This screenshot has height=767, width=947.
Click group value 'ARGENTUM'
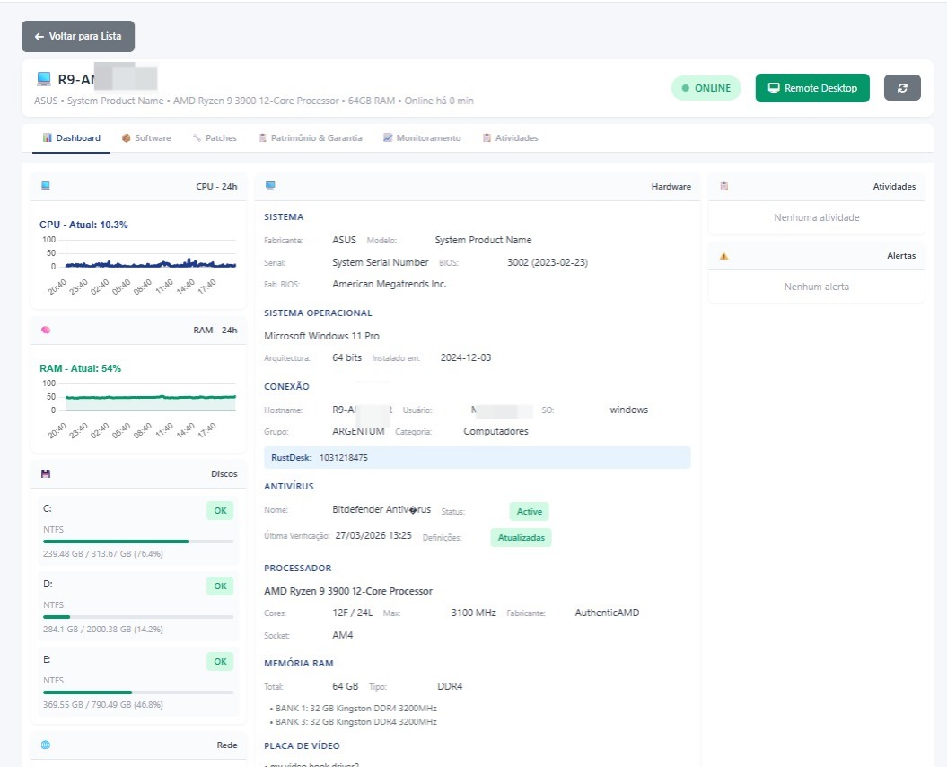click(358, 432)
